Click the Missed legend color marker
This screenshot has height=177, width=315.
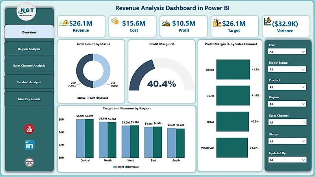[98, 98]
